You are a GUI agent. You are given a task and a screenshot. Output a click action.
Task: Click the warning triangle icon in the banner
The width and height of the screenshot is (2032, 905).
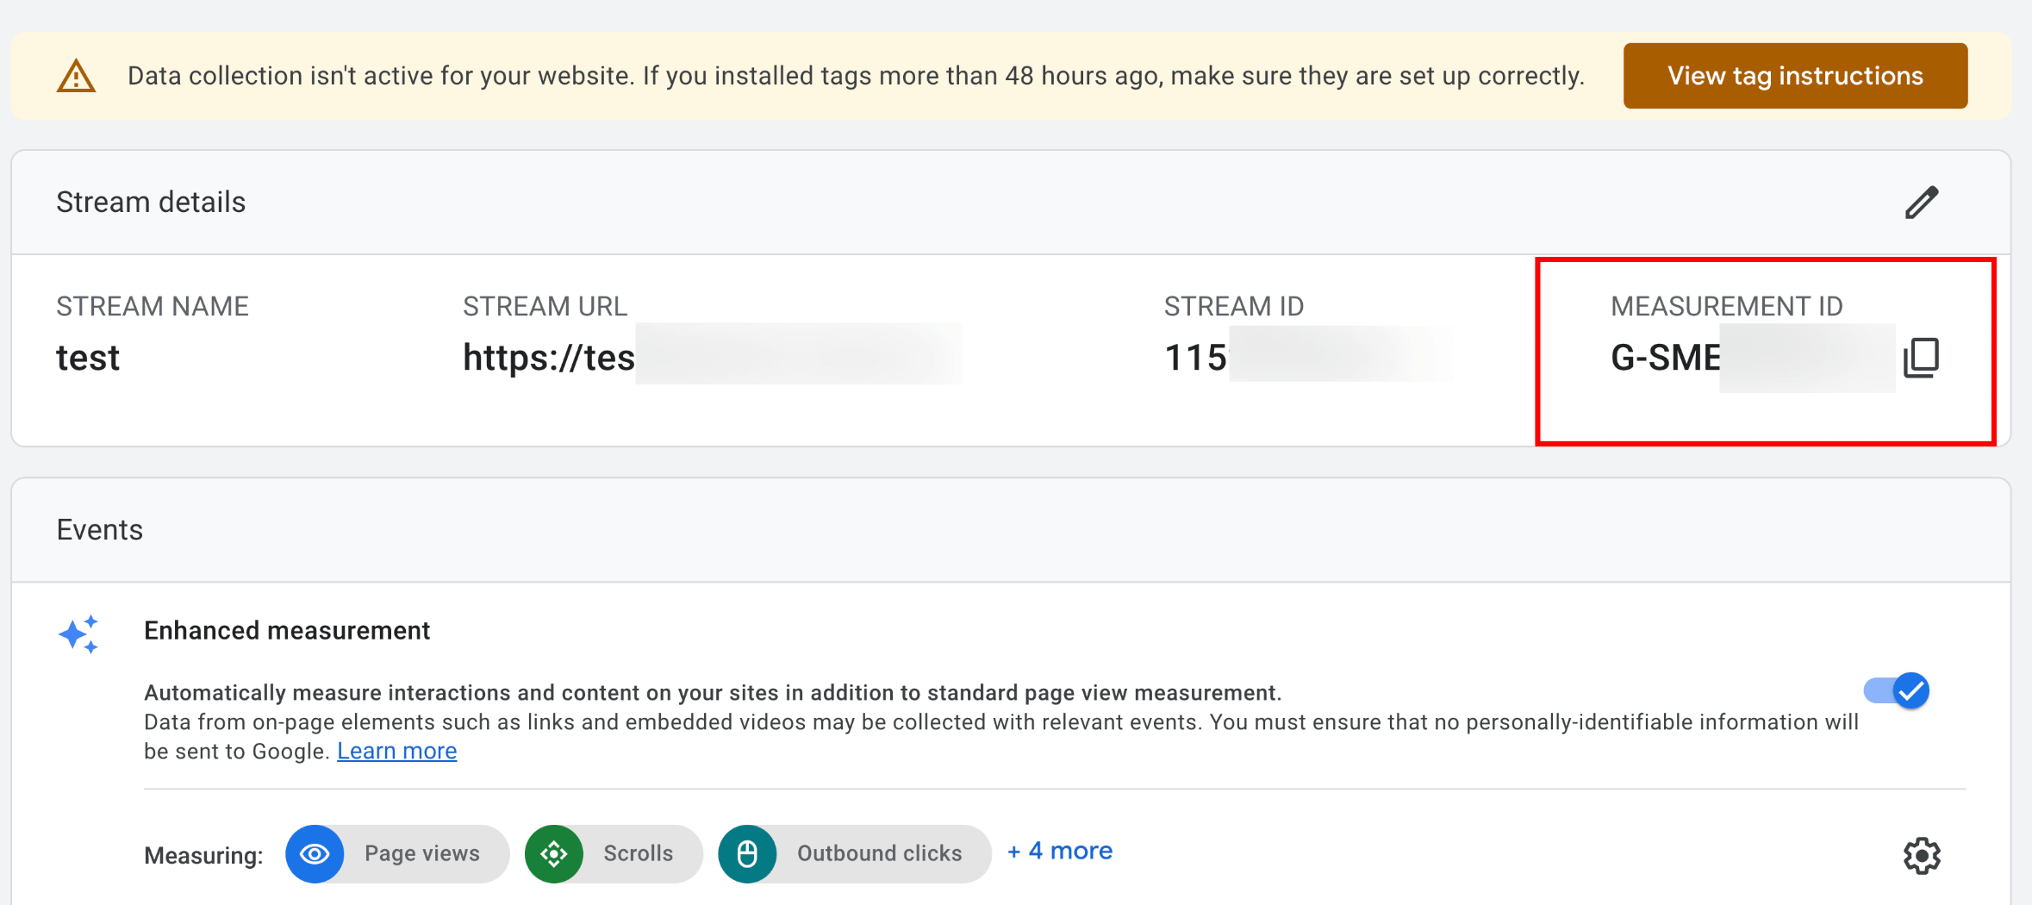coord(76,77)
